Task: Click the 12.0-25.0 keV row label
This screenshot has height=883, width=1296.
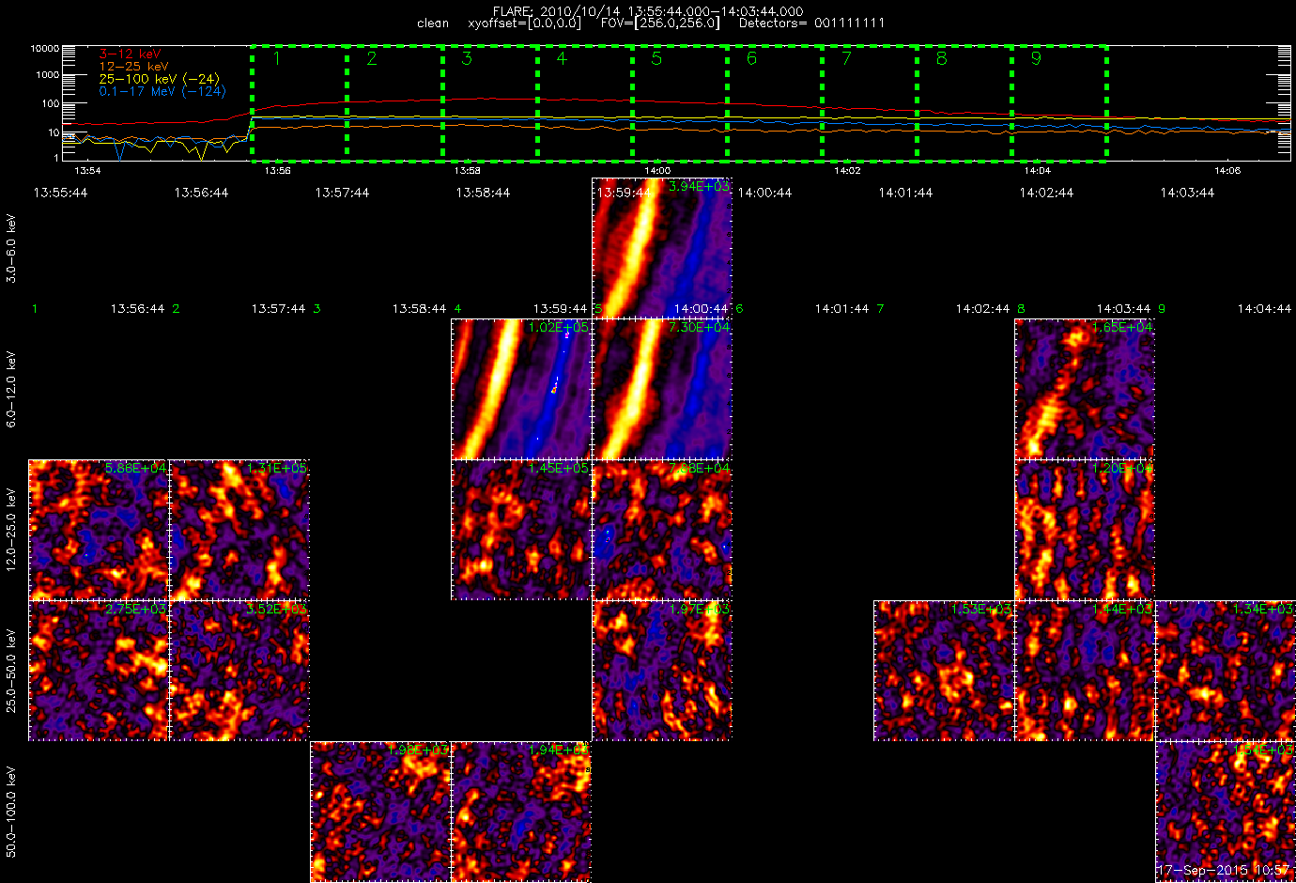Action: pos(11,530)
